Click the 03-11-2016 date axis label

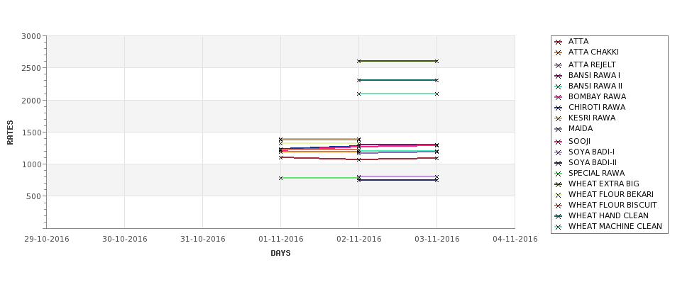point(437,240)
